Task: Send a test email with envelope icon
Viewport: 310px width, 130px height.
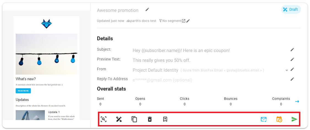Action: pyautogui.click(x=264, y=119)
